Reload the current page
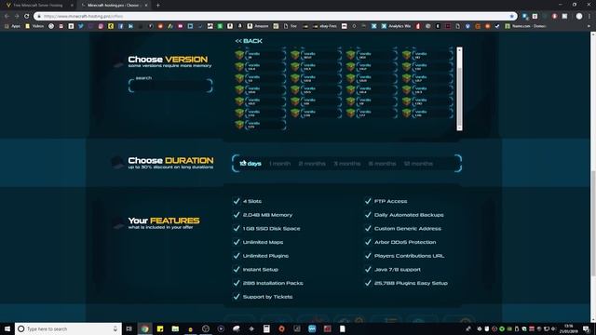The height and width of the screenshot is (335, 596). coord(27,16)
